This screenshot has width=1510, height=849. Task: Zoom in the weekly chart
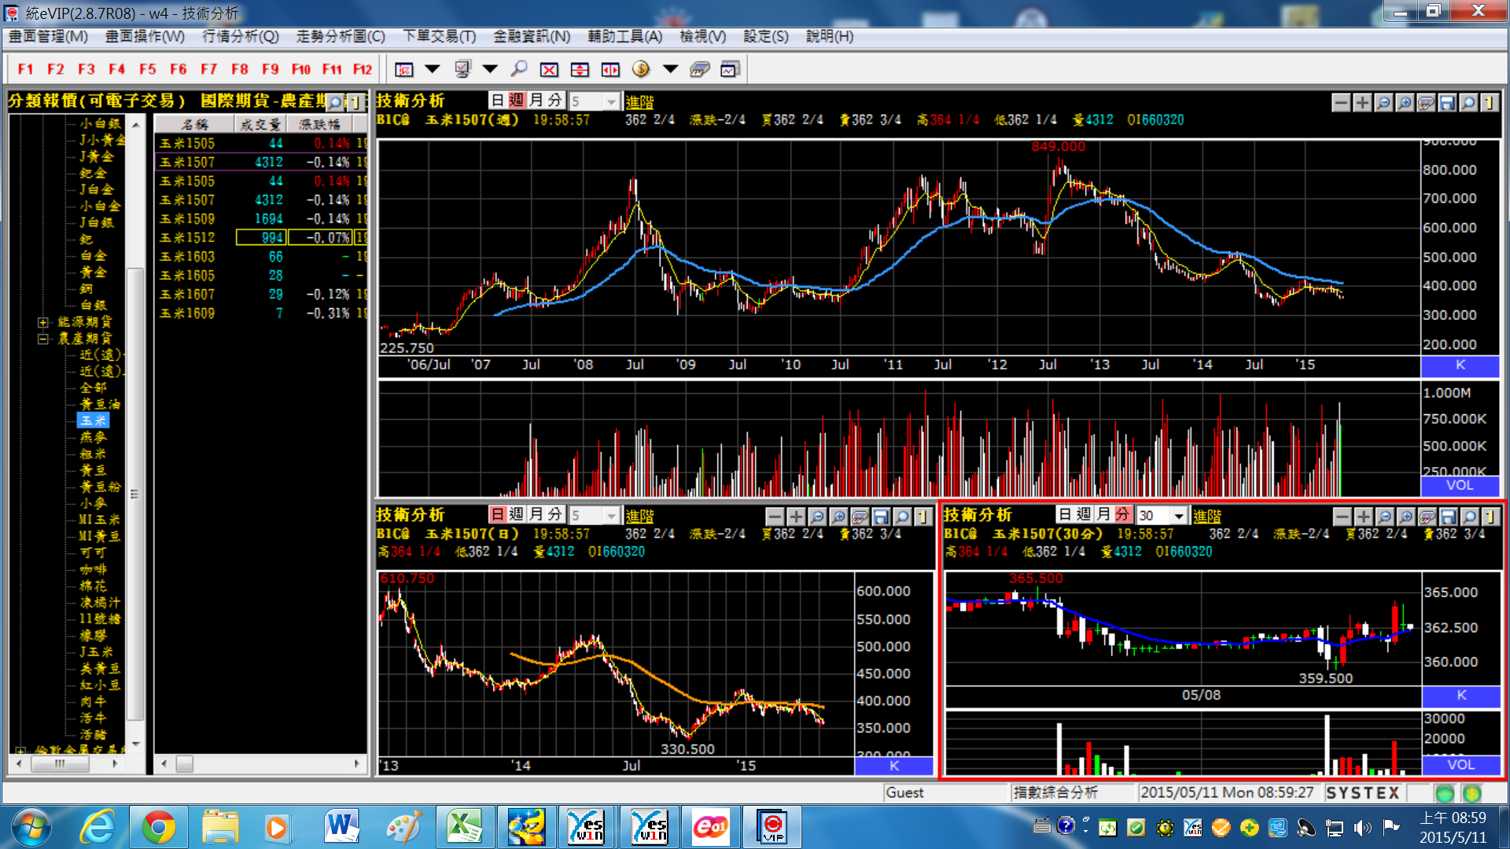pos(1405,102)
